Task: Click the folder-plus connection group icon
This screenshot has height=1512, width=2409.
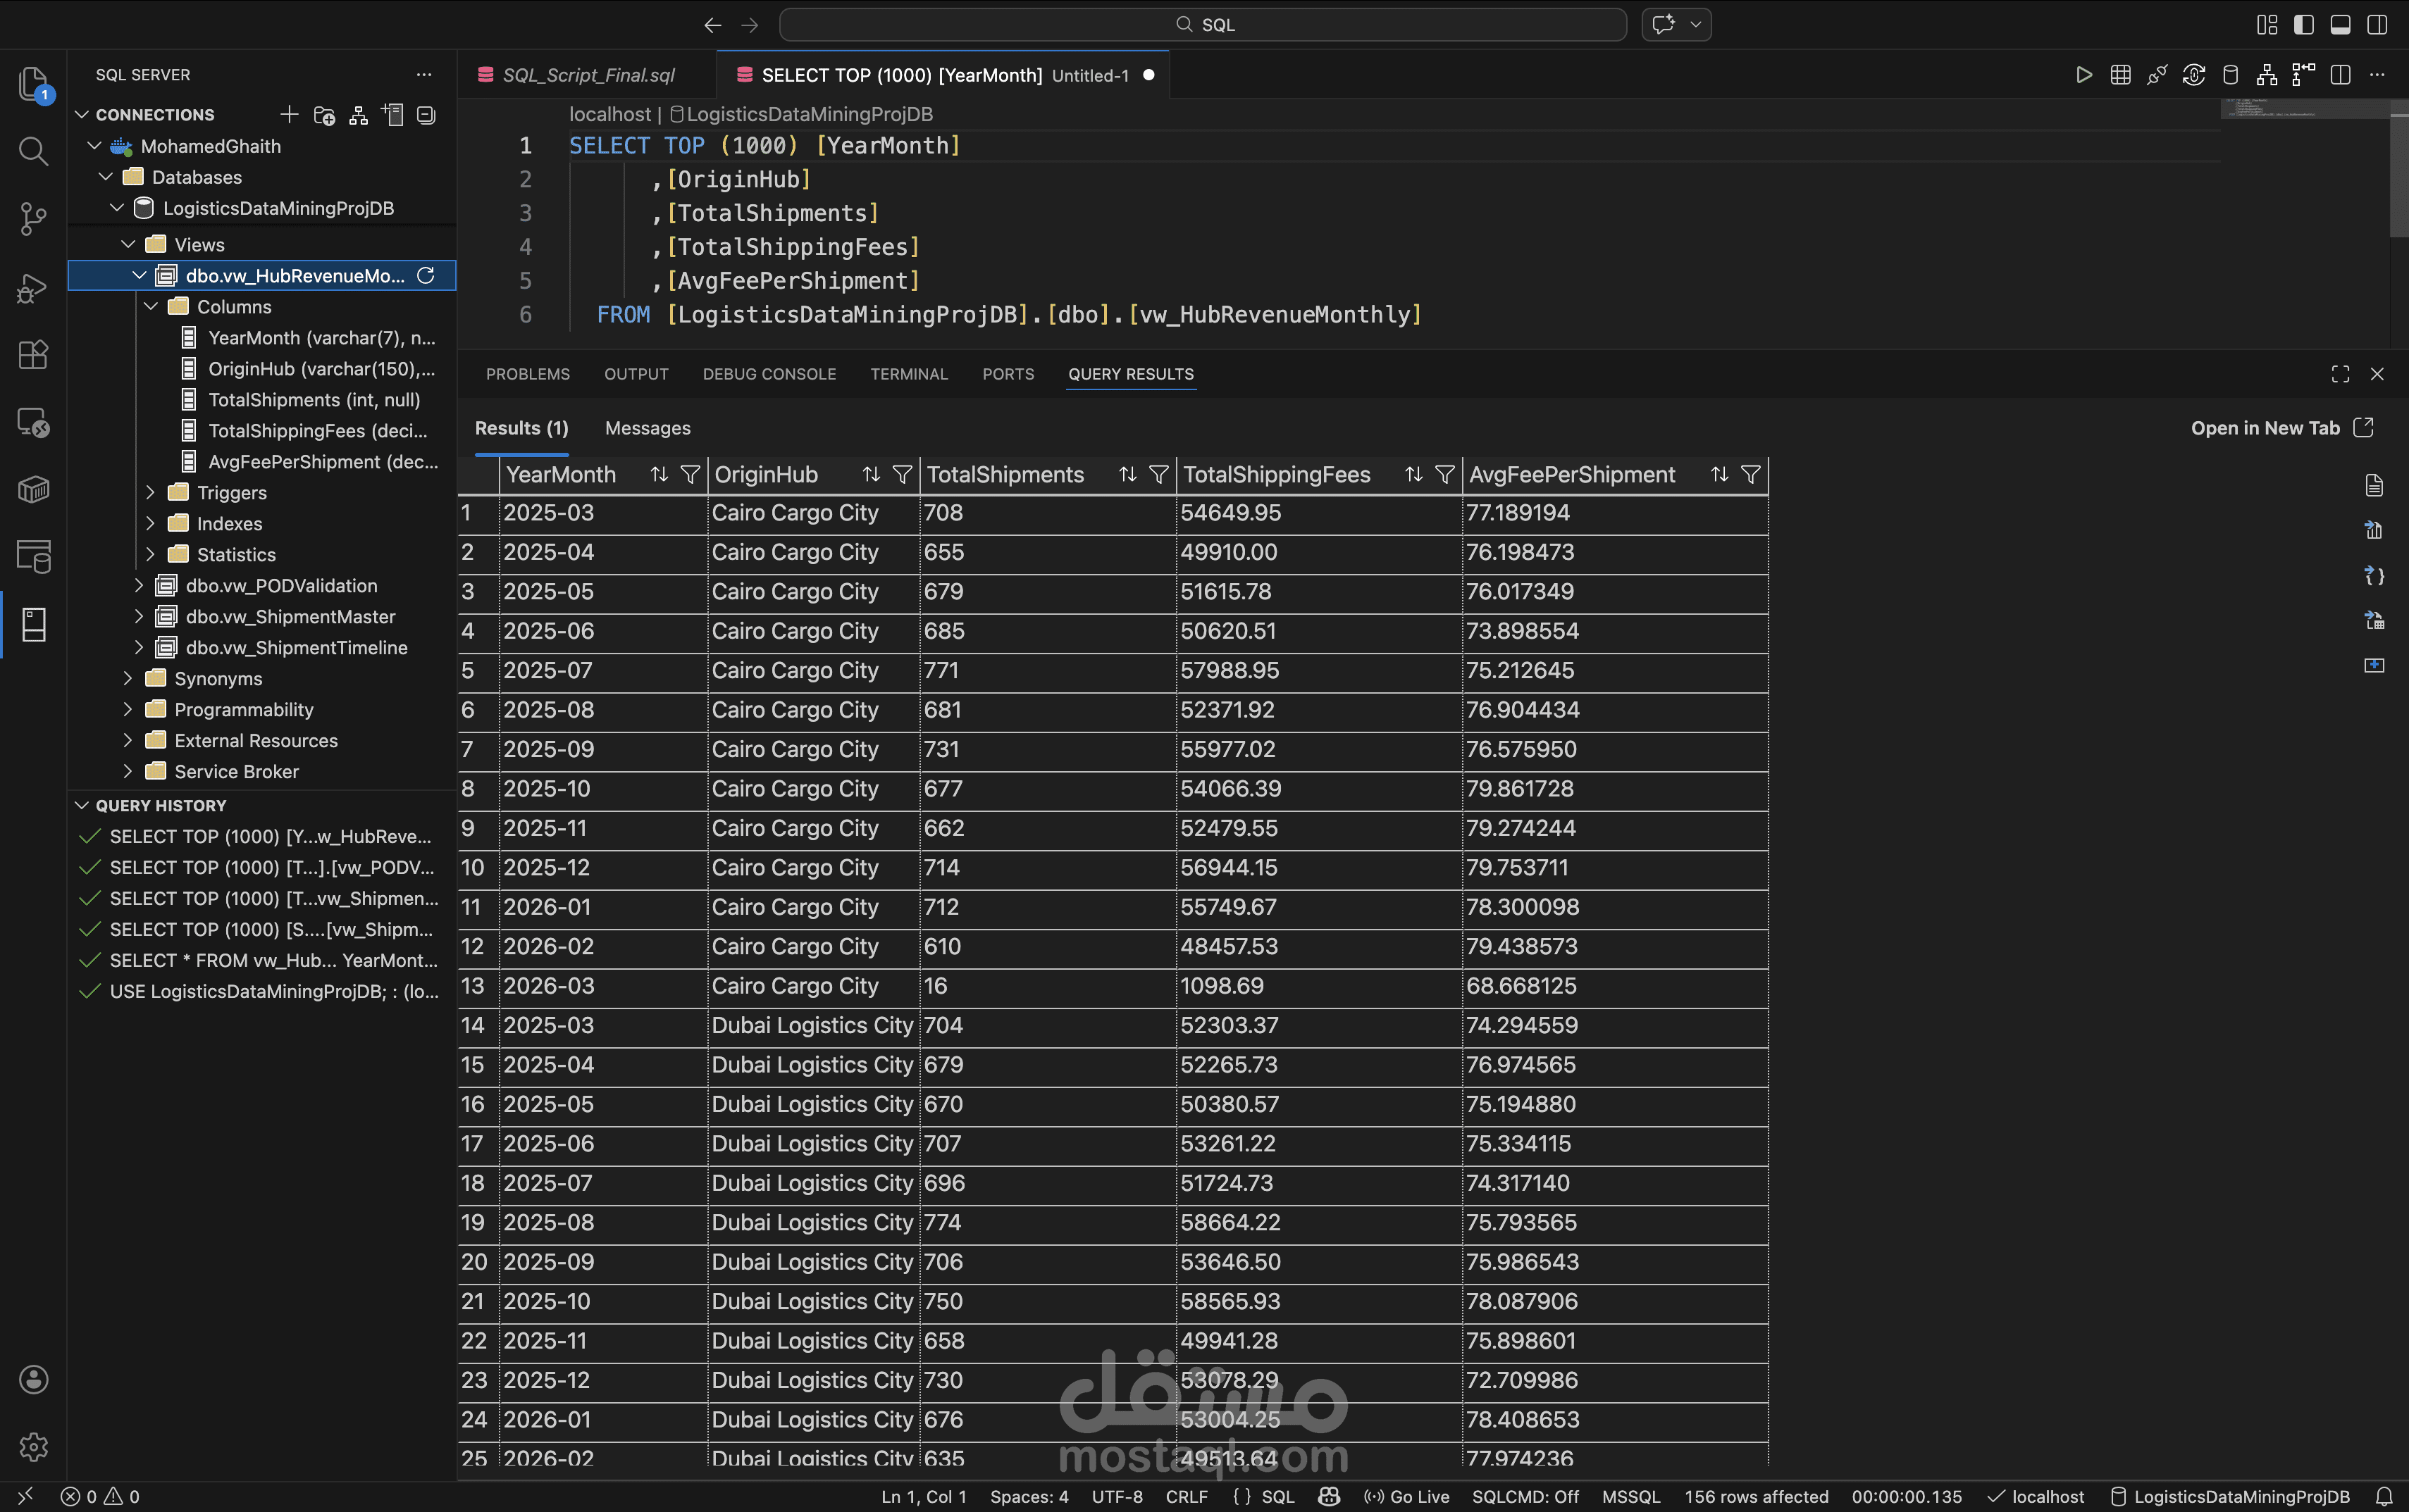Action: point(324,115)
